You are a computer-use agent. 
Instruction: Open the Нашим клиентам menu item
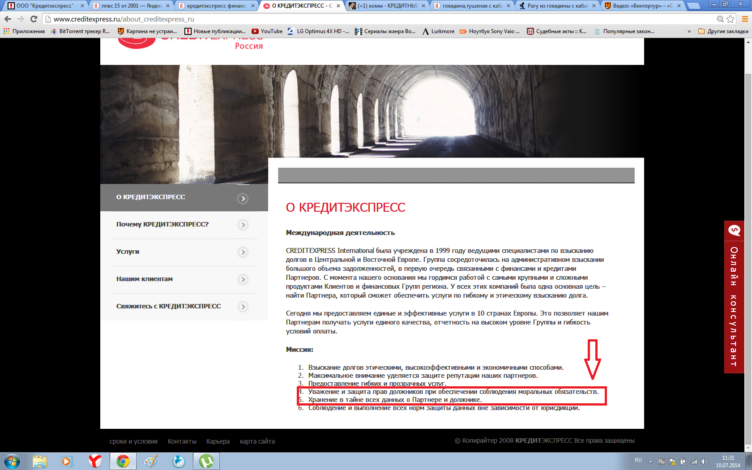click(184, 279)
